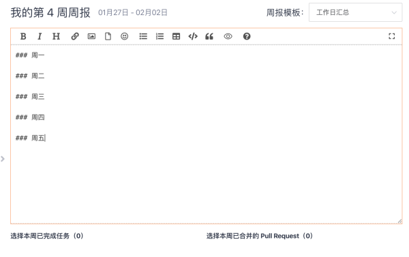Apply italic formatting with the I icon
Image resolution: width=409 pixels, height=257 pixels.
coord(40,36)
